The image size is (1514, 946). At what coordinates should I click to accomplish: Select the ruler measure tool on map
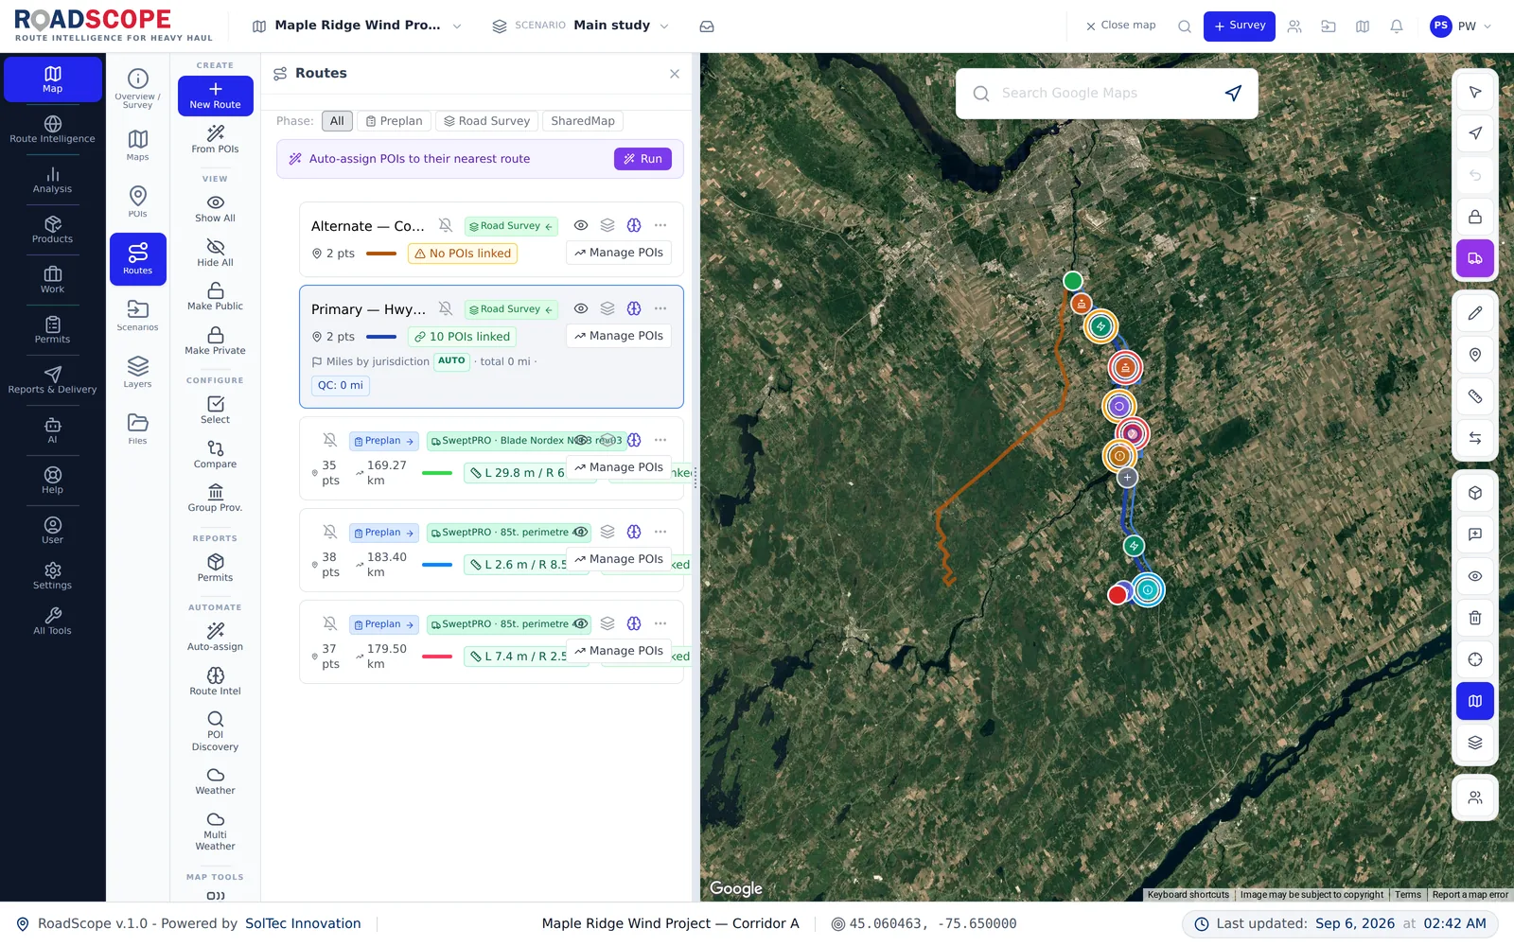[1474, 396]
